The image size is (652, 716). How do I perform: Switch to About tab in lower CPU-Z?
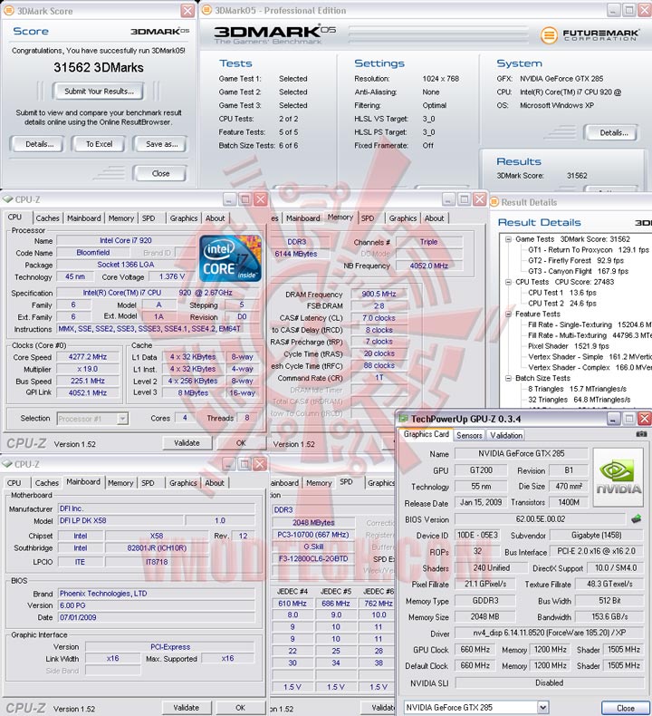(215, 483)
